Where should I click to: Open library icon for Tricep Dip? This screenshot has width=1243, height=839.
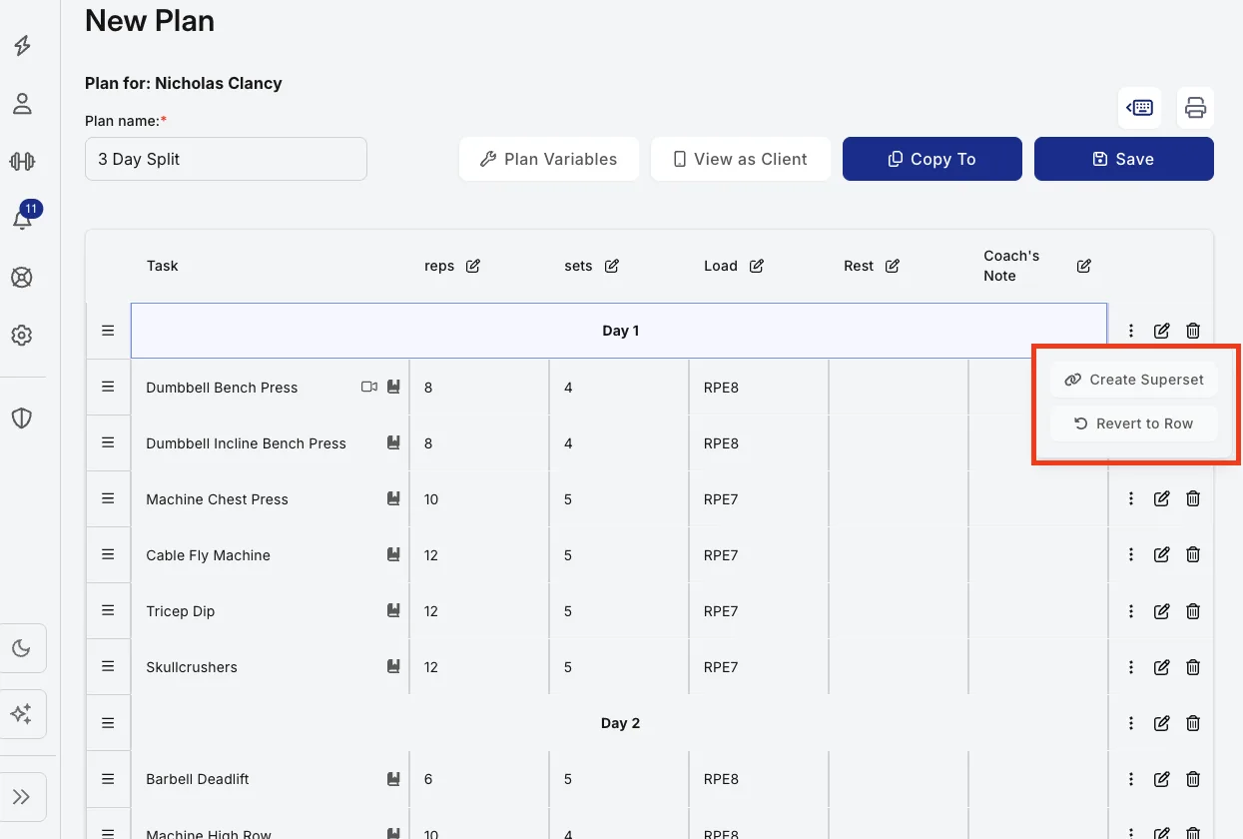coord(393,610)
